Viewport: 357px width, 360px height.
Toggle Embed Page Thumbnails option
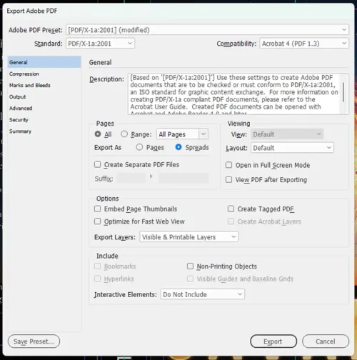tap(98, 209)
